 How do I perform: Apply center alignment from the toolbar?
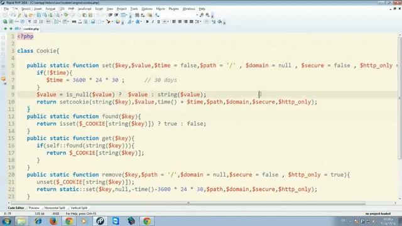(x=180, y=22)
